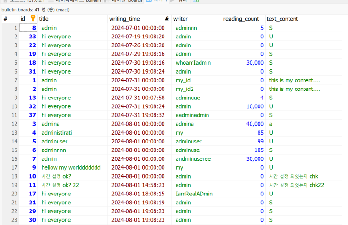Select the cell with id 8
This screenshot has width=348, height=225.
pyautogui.click(x=29, y=28)
